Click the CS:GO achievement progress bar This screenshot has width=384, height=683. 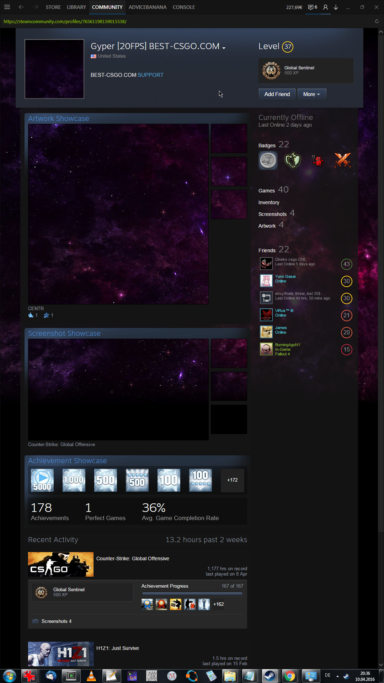tap(192, 594)
